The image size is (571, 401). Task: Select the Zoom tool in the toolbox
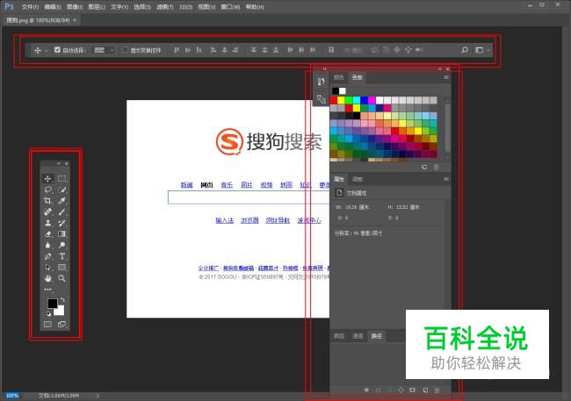click(61, 278)
